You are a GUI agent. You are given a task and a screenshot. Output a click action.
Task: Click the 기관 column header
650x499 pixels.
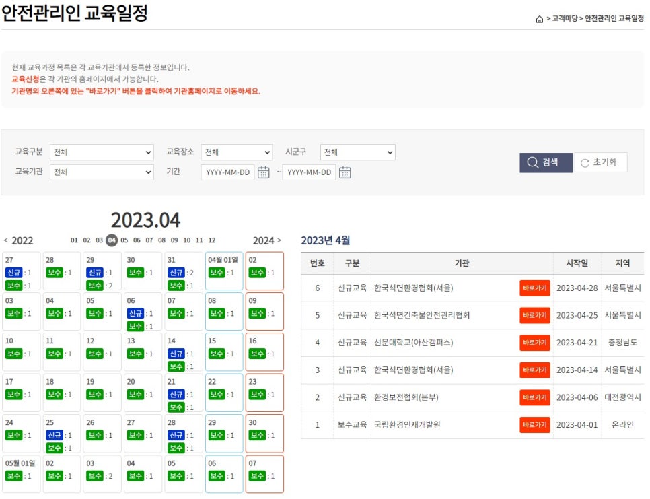click(x=462, y=263)
